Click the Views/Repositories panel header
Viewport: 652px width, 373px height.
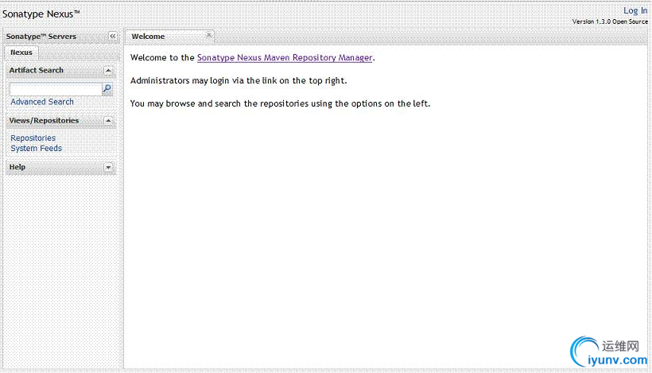point(60,121)
